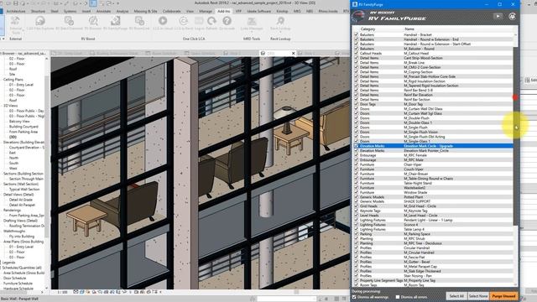Select the Elevation Mark Pointer_Circle row

pos(433,150)
